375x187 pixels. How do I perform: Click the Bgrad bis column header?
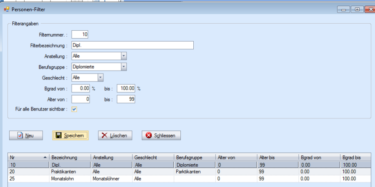(x=356, y=157)
